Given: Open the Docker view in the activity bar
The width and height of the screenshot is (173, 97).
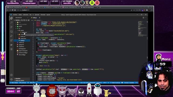Looking at the screenshot, I should point(11,45).
